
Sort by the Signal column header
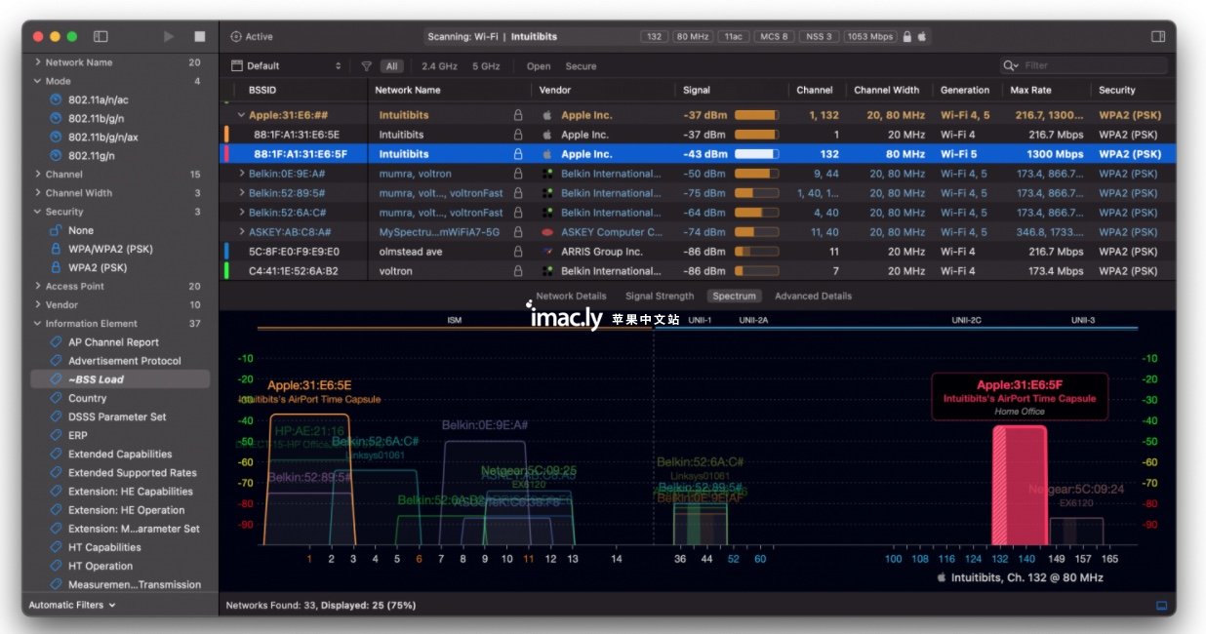697,90
